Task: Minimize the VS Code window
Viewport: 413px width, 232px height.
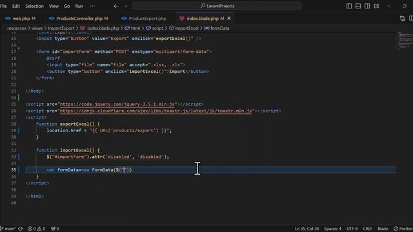Action: [x=388, y=6]
